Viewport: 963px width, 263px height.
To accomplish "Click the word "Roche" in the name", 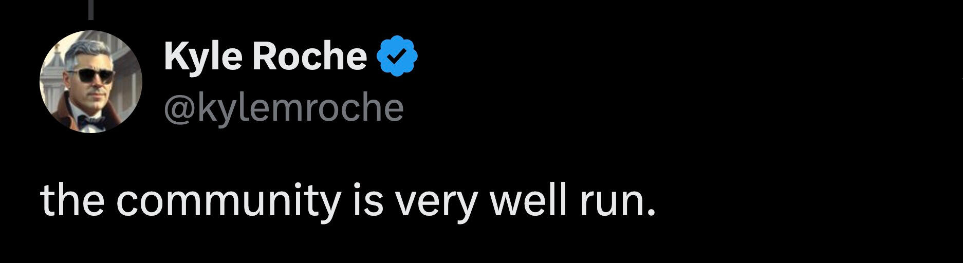I will pyautogui.click(x=309, y=56).
